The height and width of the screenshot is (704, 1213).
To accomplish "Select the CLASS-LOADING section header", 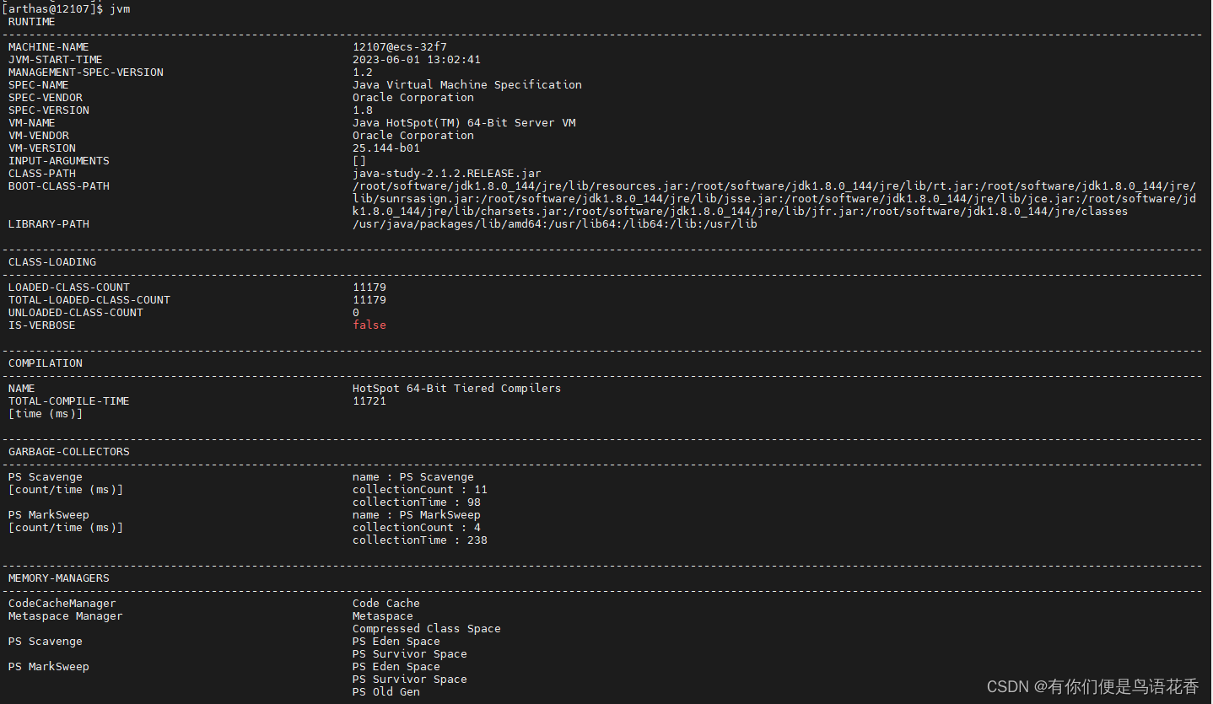I will (52, 262).
